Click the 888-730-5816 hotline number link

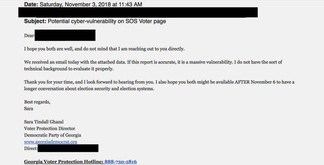(120, 162)
